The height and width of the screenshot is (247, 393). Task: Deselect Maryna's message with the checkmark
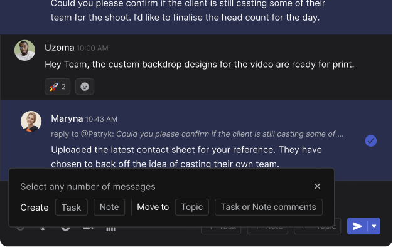(370, 140)
